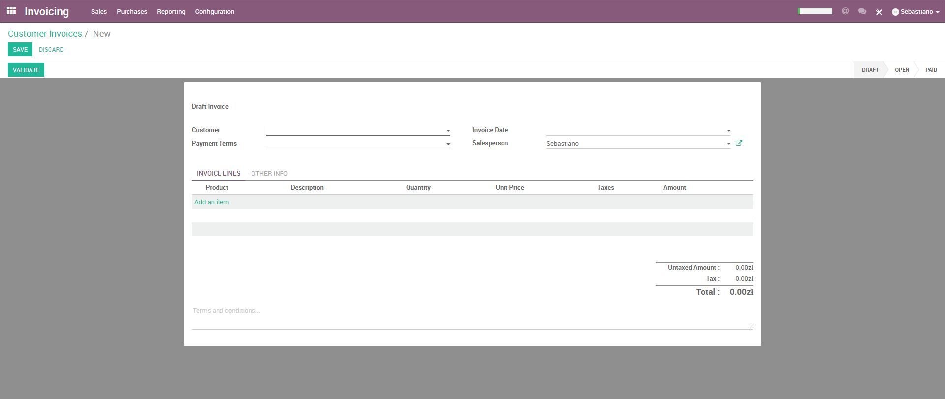Screen dimensions: 945x399
Task: Grab the text area resize handle
Action: click(751, 327)
